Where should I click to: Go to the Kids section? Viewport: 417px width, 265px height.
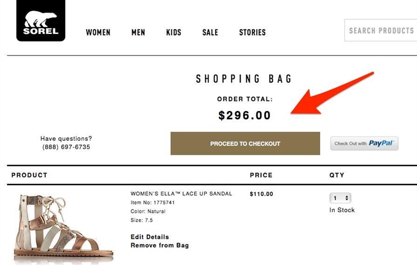point(173,32)
